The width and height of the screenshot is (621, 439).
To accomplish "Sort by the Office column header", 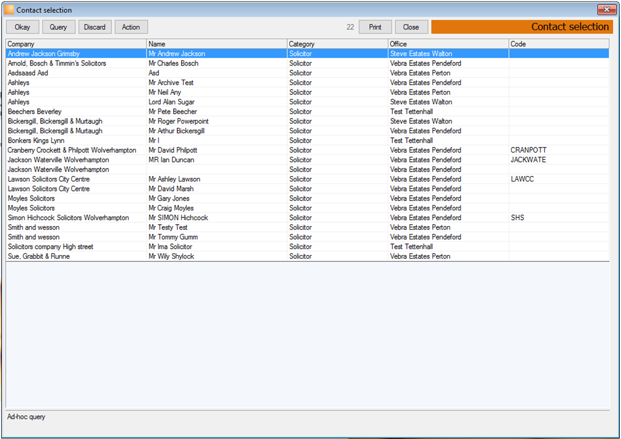I will pos(448,44).
